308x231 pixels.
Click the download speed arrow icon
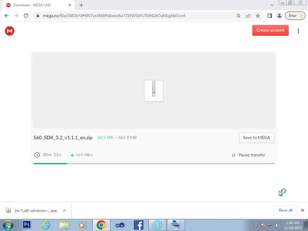72,155
